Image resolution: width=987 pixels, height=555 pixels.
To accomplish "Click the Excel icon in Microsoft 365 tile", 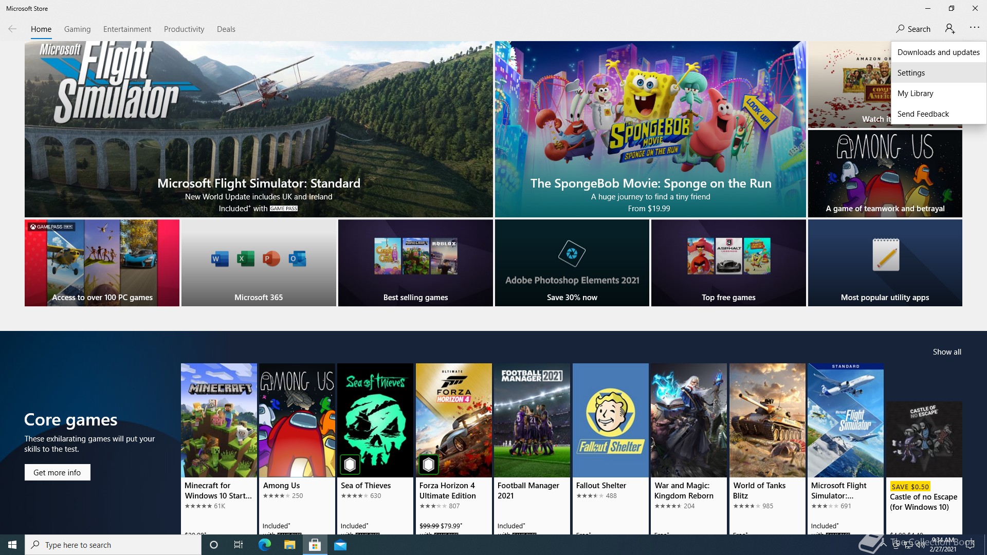I will point(245,258).
